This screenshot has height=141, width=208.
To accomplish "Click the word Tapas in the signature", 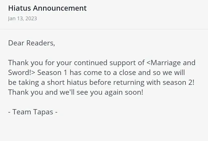I will click(43, 112).
